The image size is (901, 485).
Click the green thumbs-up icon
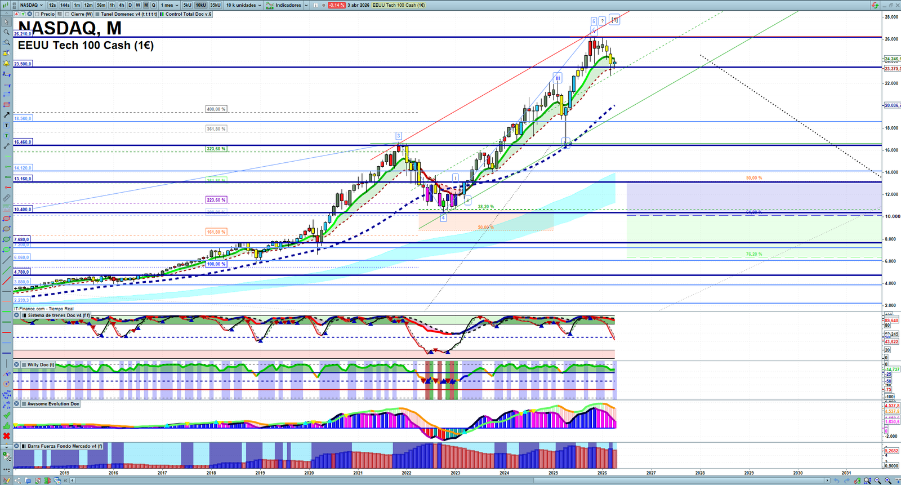(x=6, y=425)
